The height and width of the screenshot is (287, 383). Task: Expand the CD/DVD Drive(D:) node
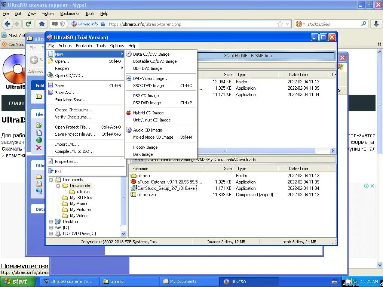point(51,234)
